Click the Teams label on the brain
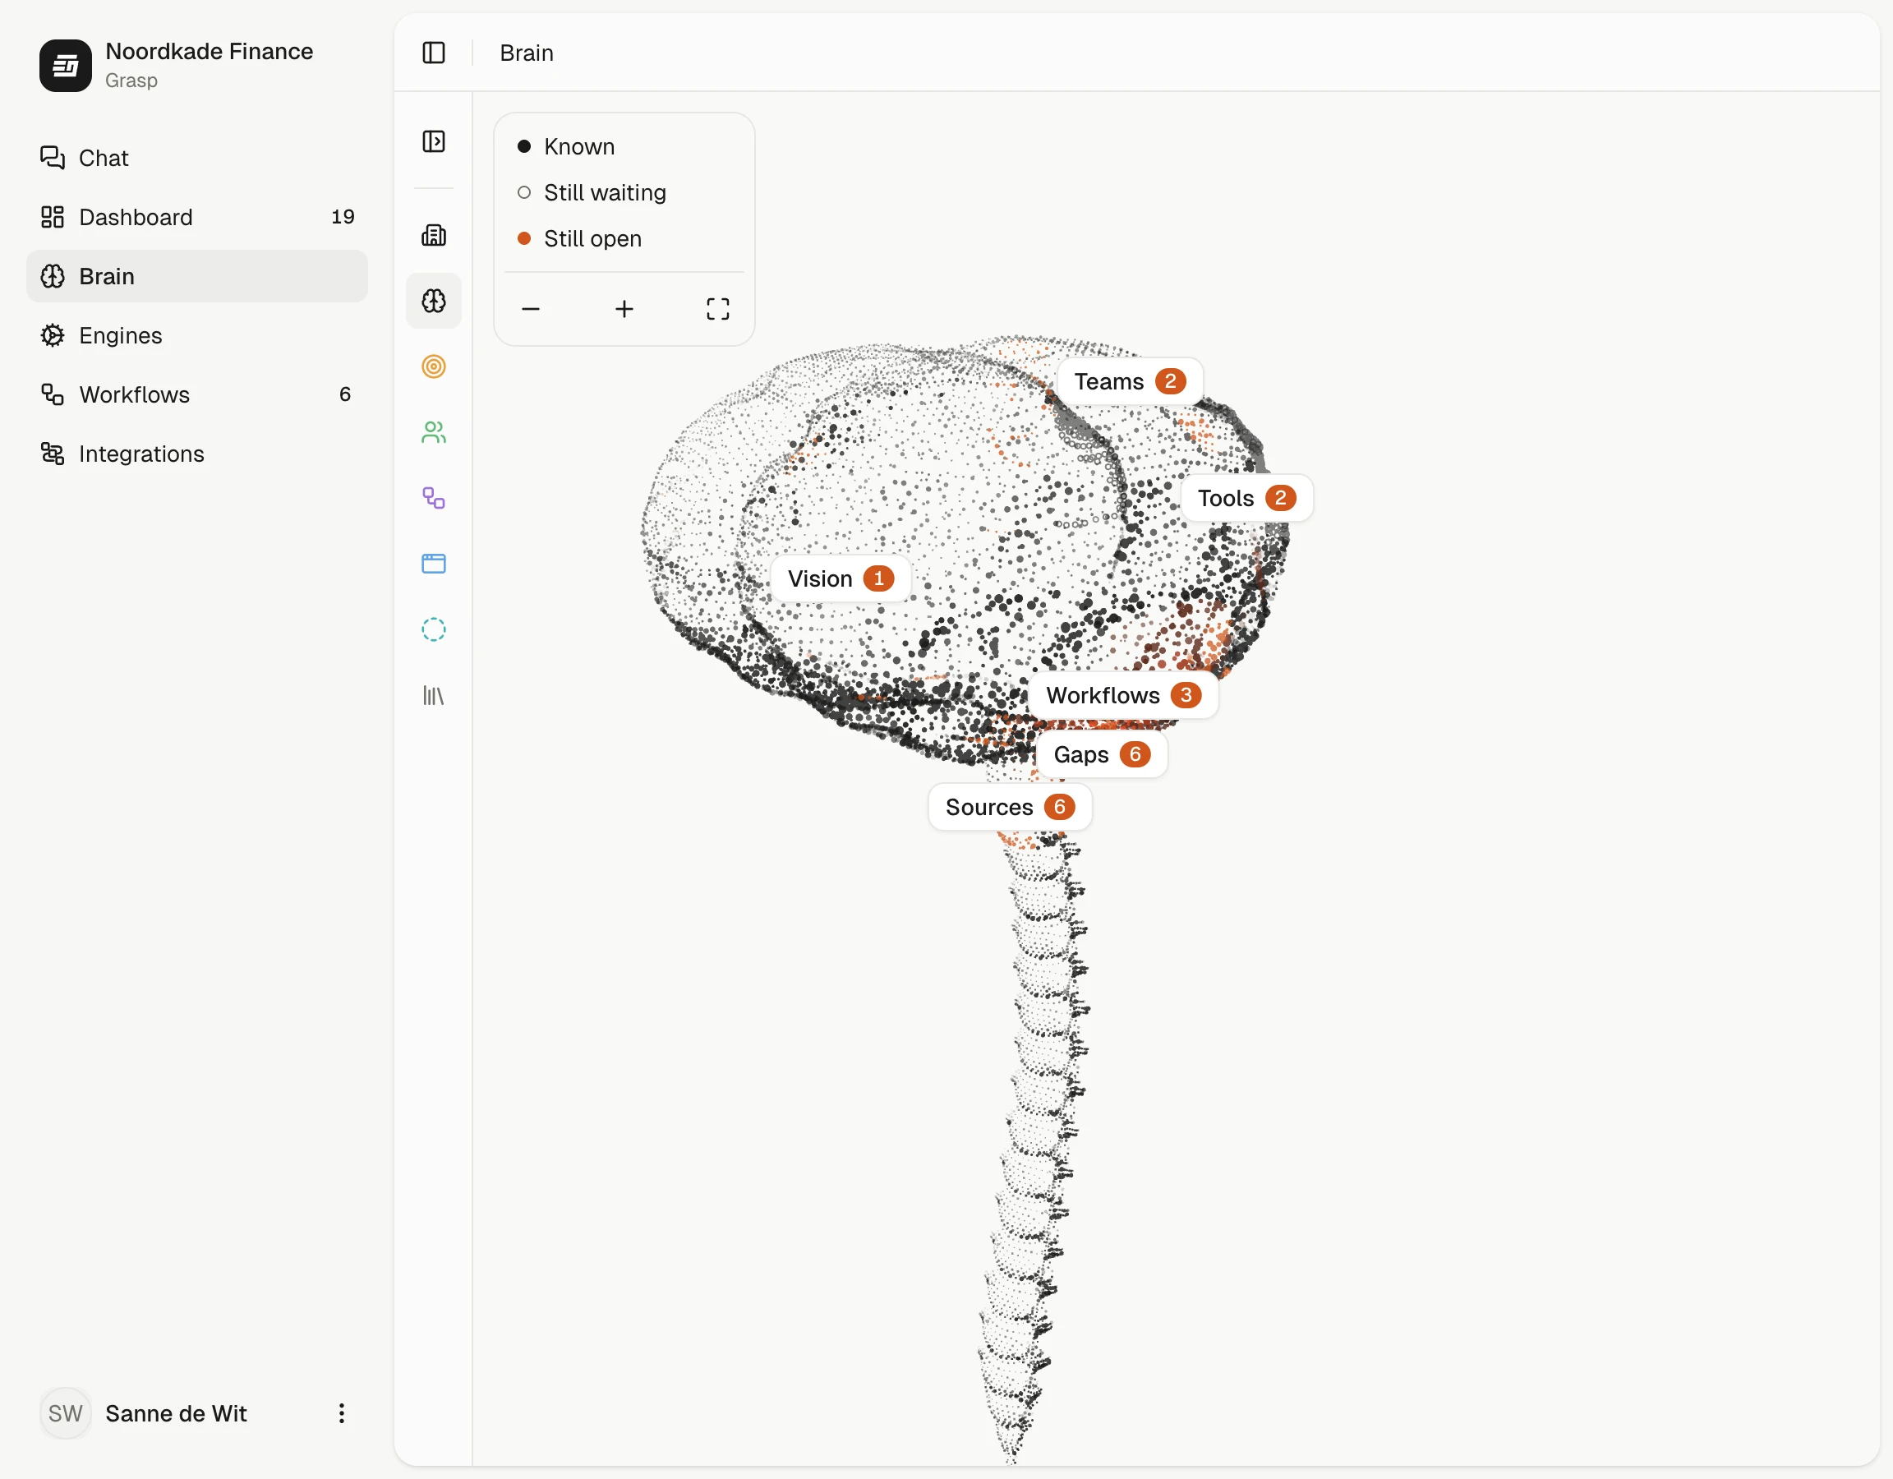1893x1479 pixels. [1130, 381]
